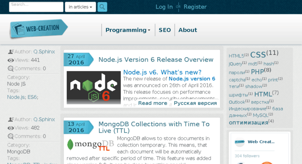Click the MongoDB category text
Viewport: 302px width, 164px height.
click(x=19, y=152)
